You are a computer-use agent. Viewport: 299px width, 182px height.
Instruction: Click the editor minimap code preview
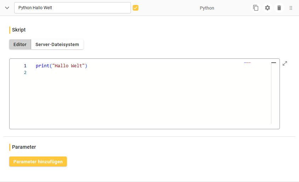(247, 63)
